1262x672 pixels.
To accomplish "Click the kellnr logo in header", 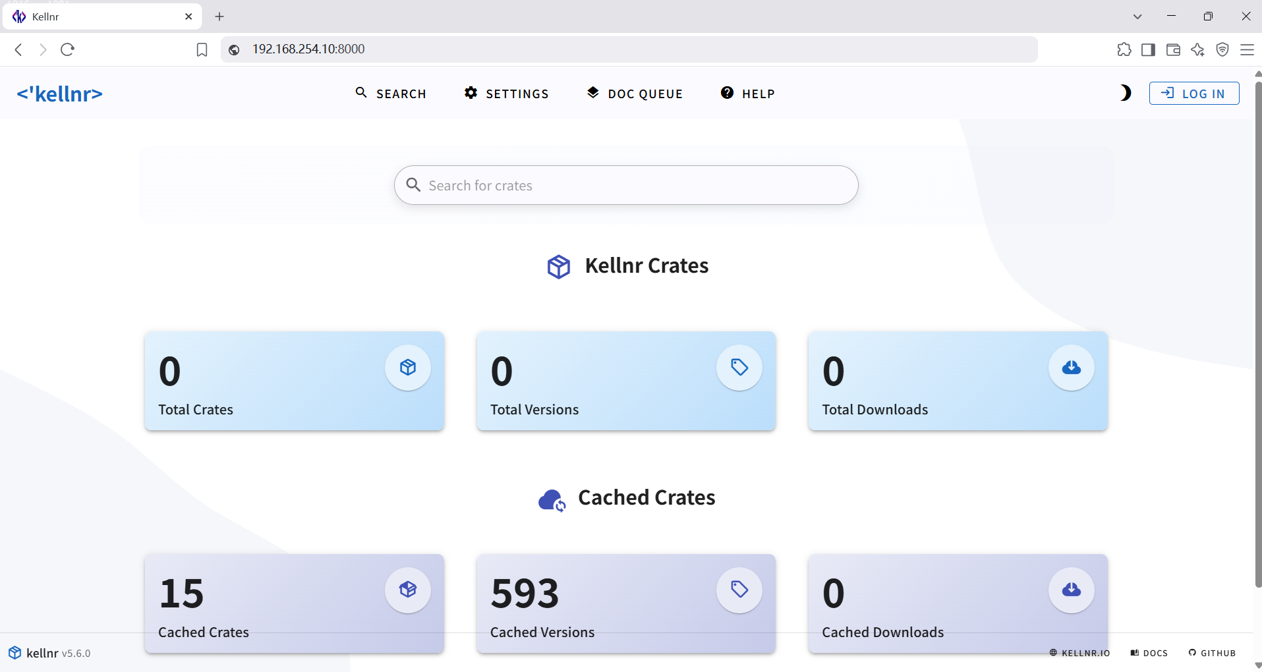I will click(60, 94).
